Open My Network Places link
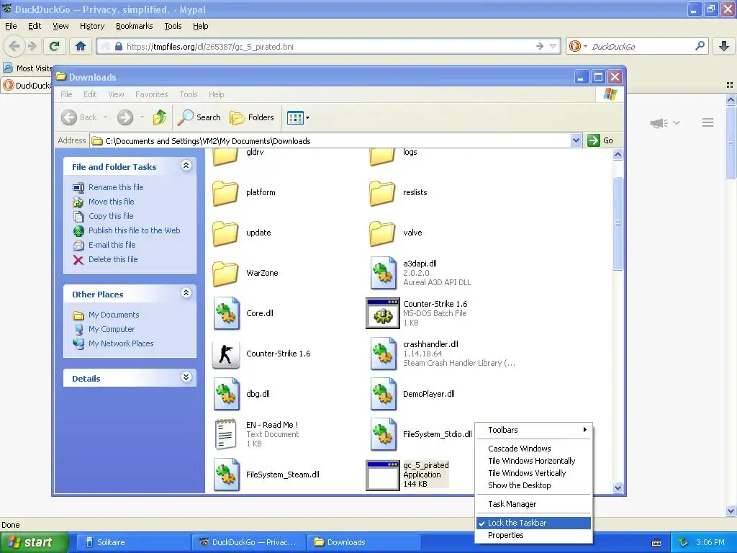737x553 pixels. tap(121, 343)
